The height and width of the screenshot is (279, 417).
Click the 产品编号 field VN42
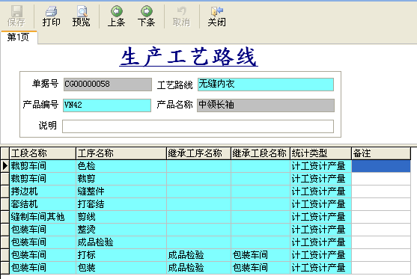[107, 105]
